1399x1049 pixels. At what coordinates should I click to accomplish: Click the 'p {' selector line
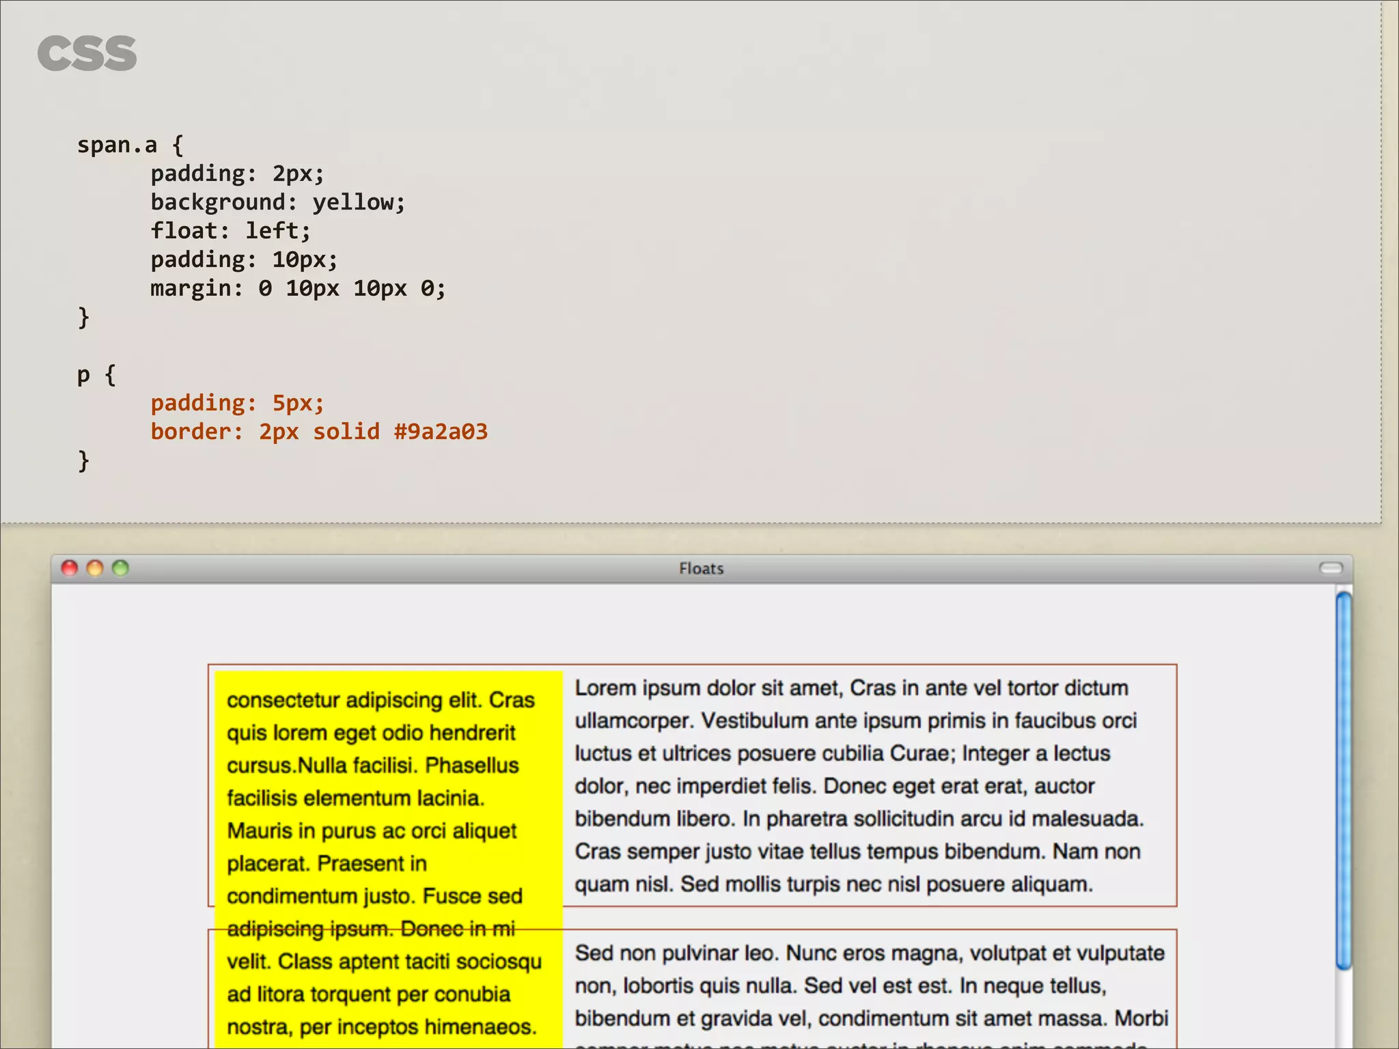(x=96, y=375)
